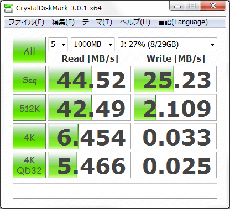Select the 4K QD32 write value 0.025
This screenshot has width=230, height=209.
175,165
